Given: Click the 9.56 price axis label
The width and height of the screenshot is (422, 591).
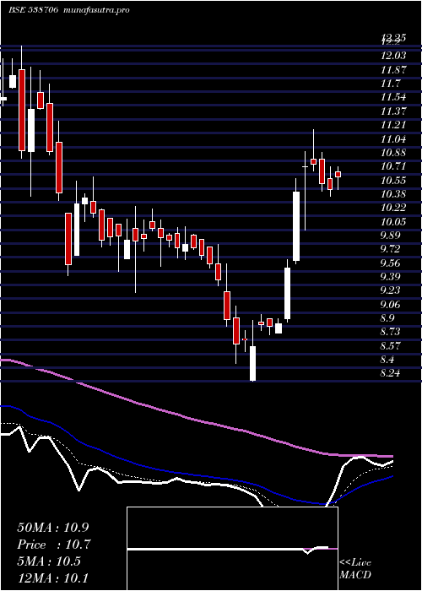Looking at the screenshot, I should coord(392,263).
